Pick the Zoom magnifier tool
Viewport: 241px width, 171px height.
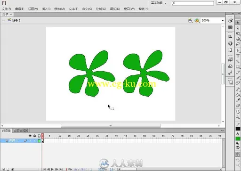238,117
